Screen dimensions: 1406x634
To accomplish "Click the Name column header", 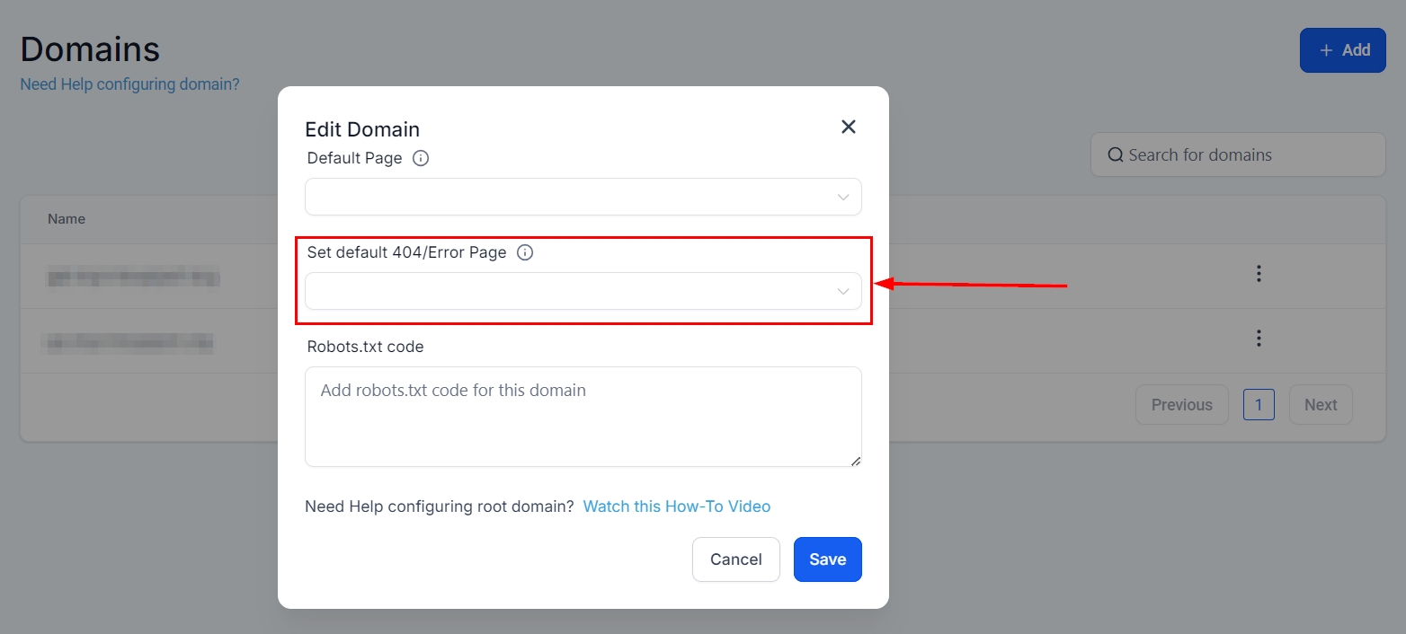I will [x=67, y=219].
